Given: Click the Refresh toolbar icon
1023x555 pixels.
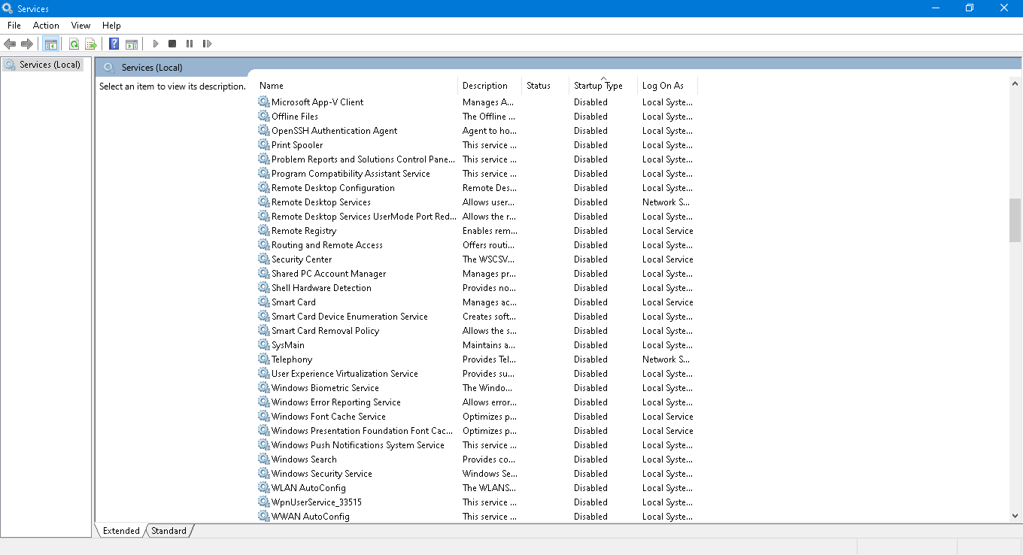Looking at the screenshot, I should point(74,44).
